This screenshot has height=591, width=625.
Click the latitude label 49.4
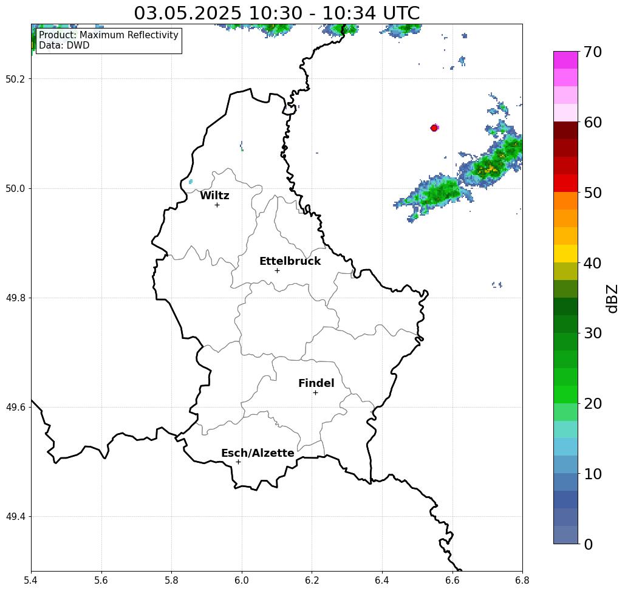click(15, 517)
